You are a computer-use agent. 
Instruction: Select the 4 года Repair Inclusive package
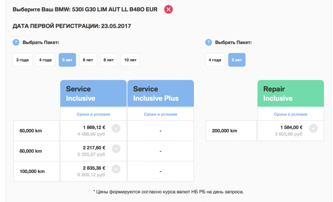(x=215, y=60)
